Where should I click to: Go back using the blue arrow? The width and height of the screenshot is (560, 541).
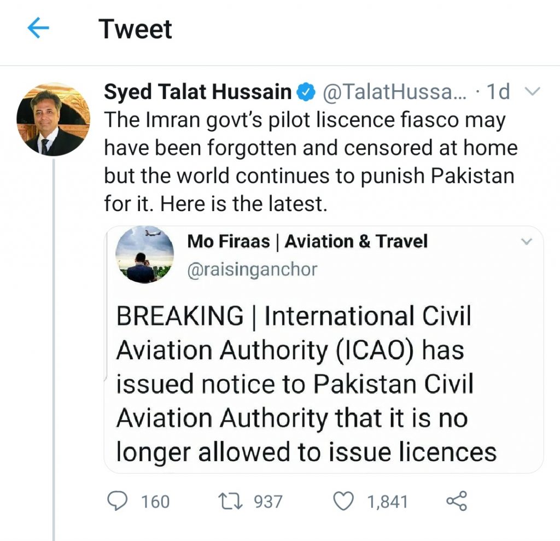click(x=38, y=29)
